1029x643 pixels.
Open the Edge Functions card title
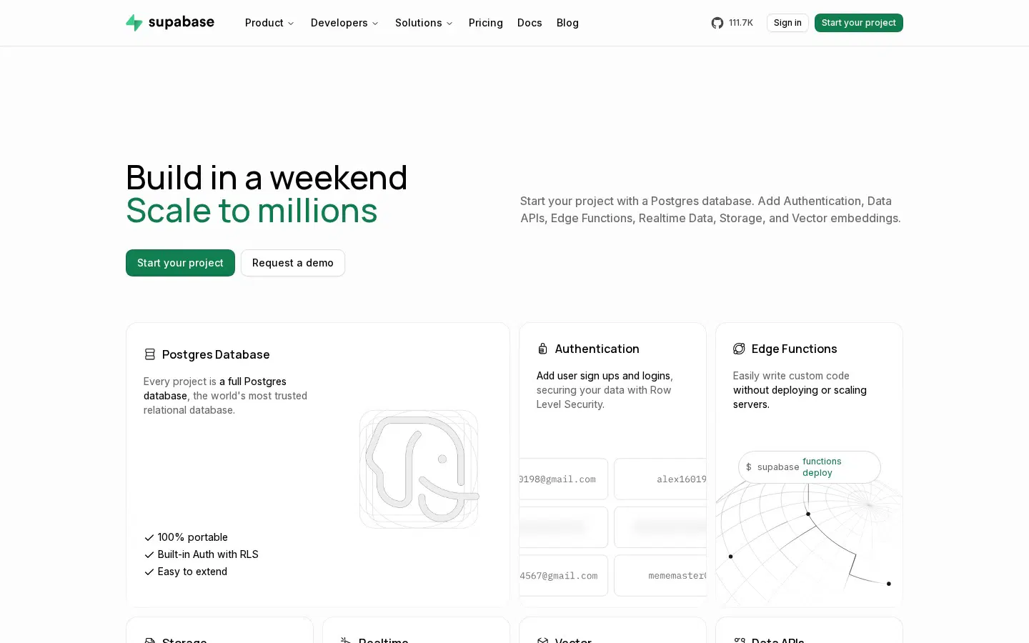795,349
